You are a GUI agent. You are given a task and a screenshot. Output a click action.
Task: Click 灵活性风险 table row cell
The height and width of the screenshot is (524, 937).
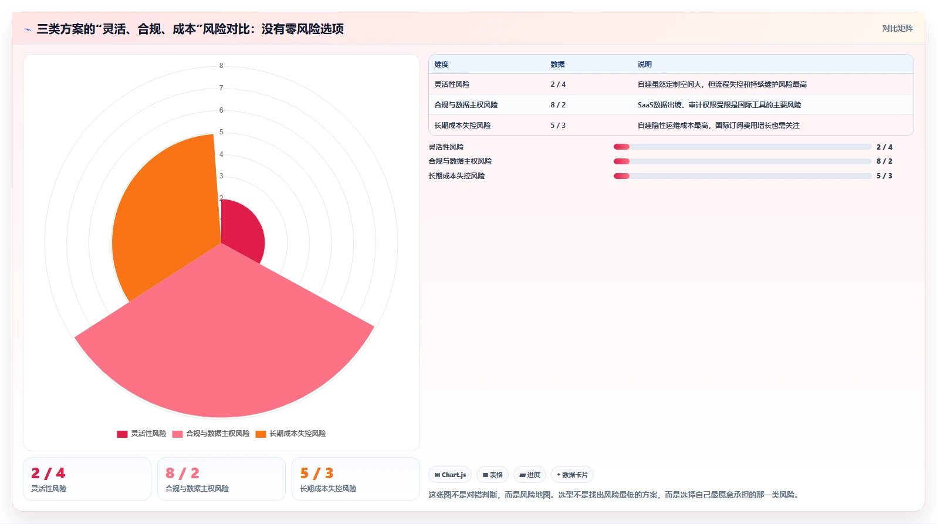tap(452, 84)
